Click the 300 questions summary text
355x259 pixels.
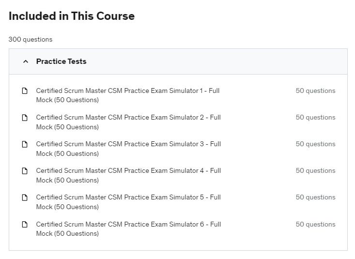tap(31, 40)
